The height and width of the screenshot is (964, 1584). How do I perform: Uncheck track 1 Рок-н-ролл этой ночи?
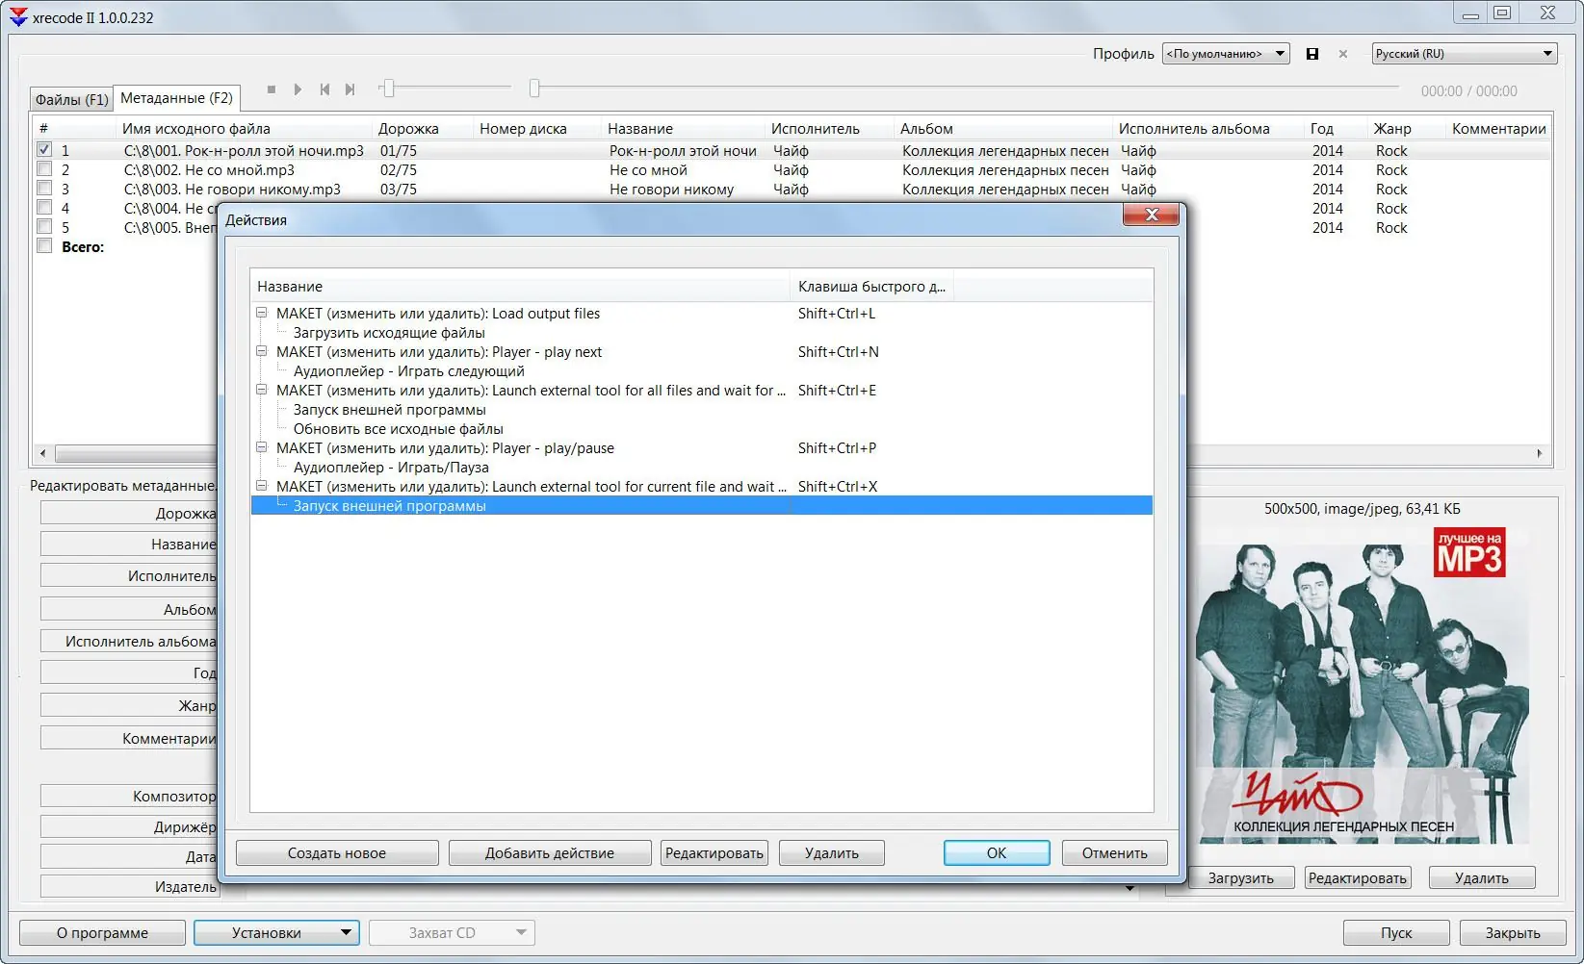pyautogui.click(x=43, y=149)
